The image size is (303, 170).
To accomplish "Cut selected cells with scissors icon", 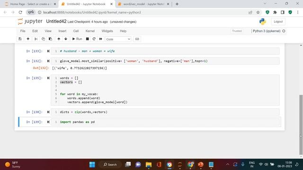I will pyautogui.click(x=36, y=39).
